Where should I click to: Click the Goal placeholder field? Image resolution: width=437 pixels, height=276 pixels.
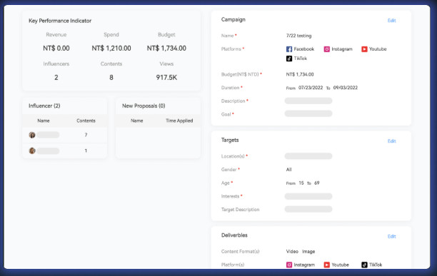308,113
